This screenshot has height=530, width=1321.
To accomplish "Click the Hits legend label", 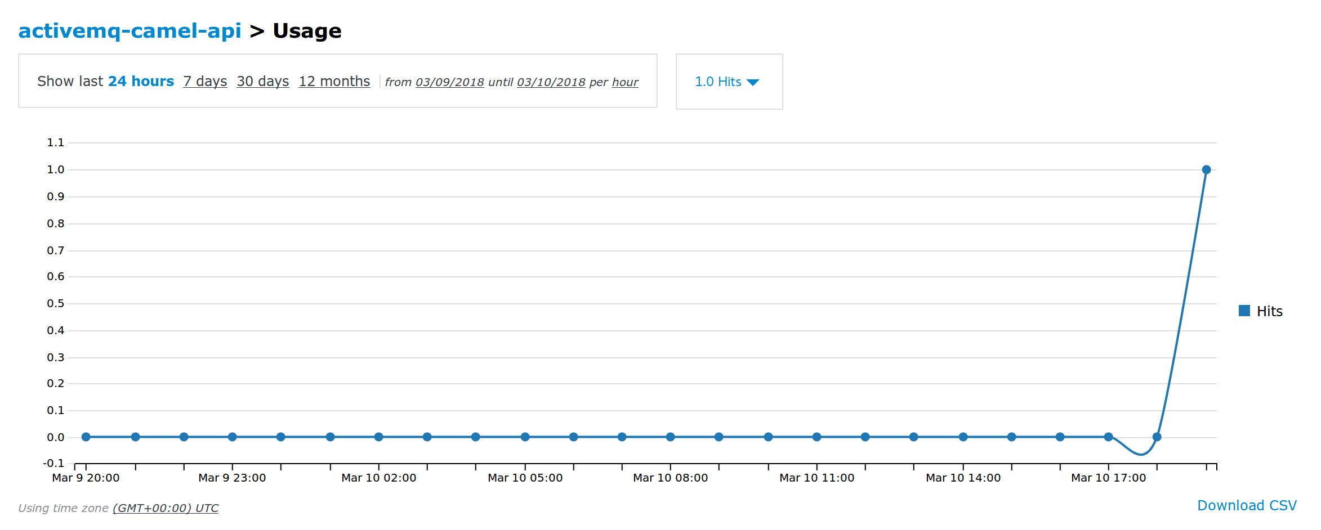I will (1269, 311).
